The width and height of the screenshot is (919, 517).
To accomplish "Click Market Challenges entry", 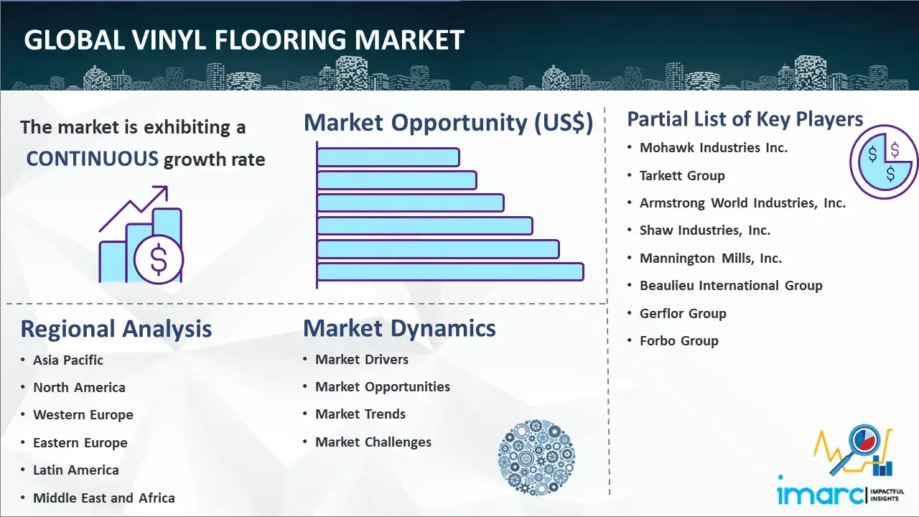I will (373, 442).
